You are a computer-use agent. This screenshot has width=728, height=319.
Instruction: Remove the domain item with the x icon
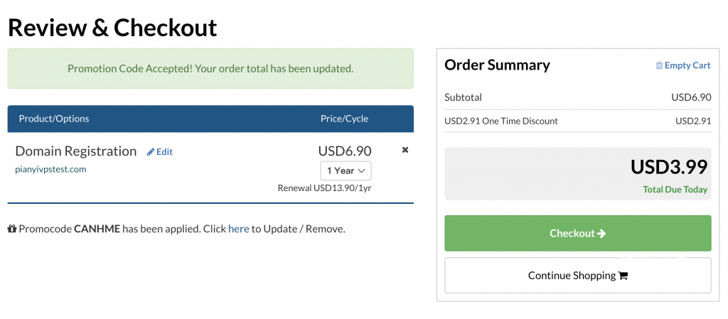click(x=405, y=150)
